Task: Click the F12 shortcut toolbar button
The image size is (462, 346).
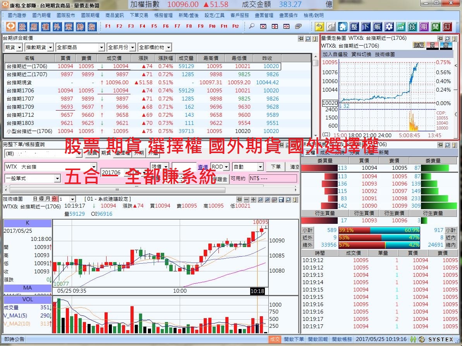Action: pyautogui.click(x=235, y=26)
